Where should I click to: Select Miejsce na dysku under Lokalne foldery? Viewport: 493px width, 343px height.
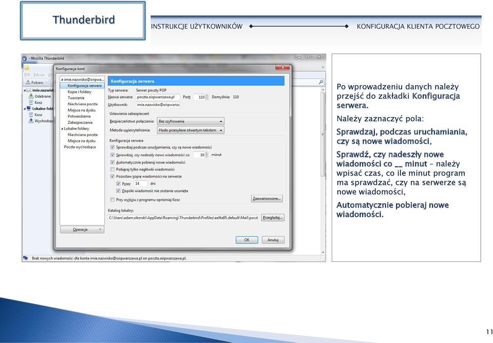point(82,141)
